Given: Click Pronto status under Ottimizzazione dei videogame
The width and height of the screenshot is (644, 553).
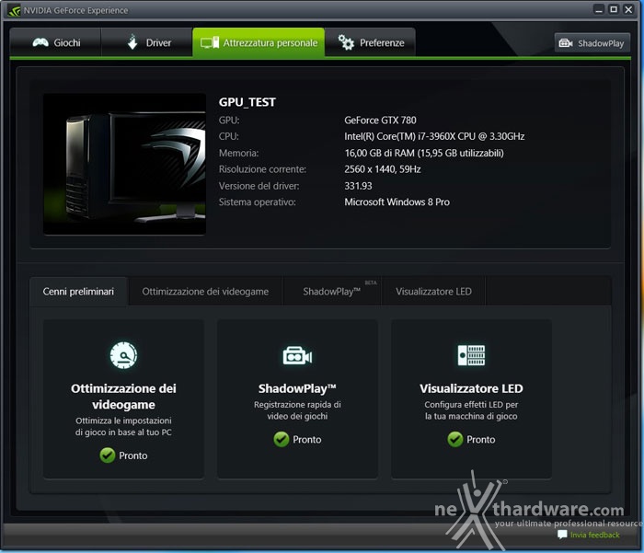Looking at the screenshot, I should (x=133, y=455).
